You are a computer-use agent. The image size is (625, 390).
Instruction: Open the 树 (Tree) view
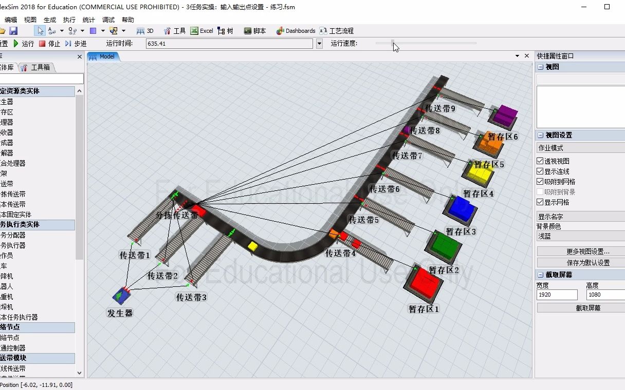[225, 30]
